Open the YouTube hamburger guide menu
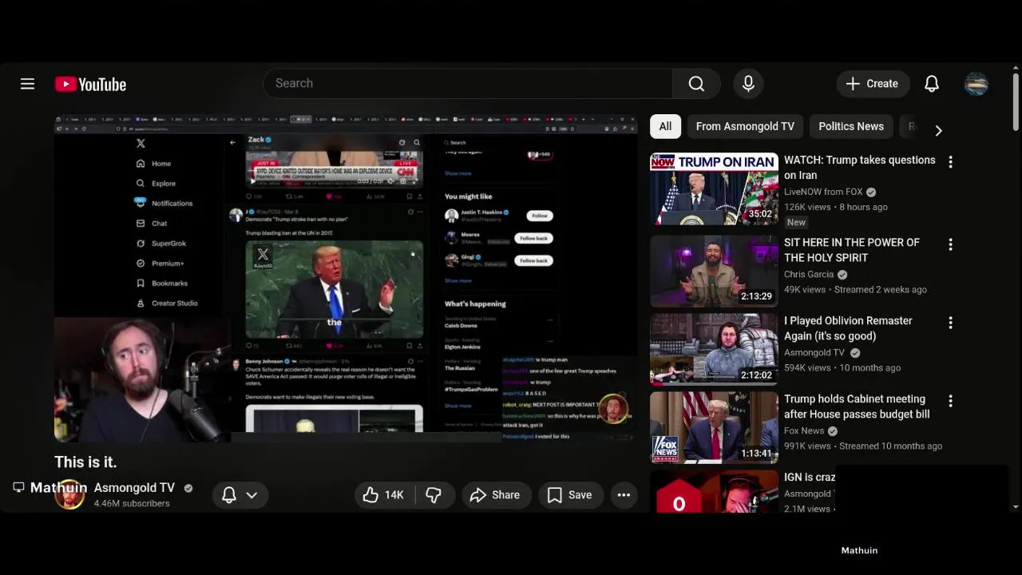 click(x=27, y=84)
